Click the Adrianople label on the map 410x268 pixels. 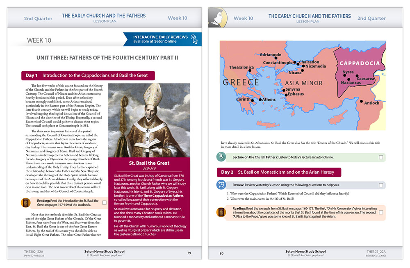pos(270,55)
